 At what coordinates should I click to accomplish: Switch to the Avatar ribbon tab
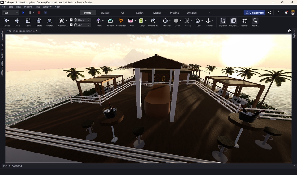click(x=105, y=13)
